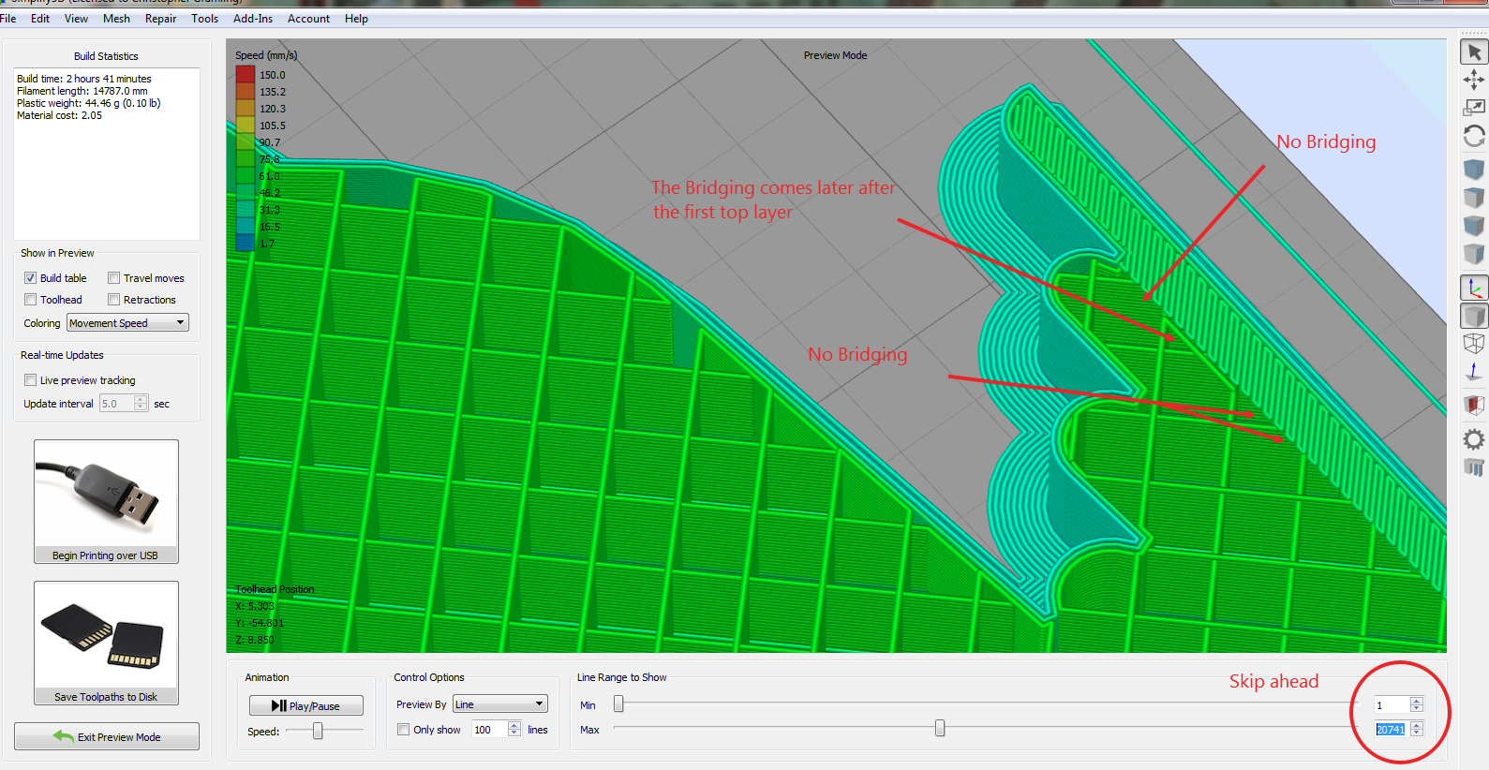1489x770 pixels.
Task: Activate the rotate models tool
Action: [x=1474, y=136]
